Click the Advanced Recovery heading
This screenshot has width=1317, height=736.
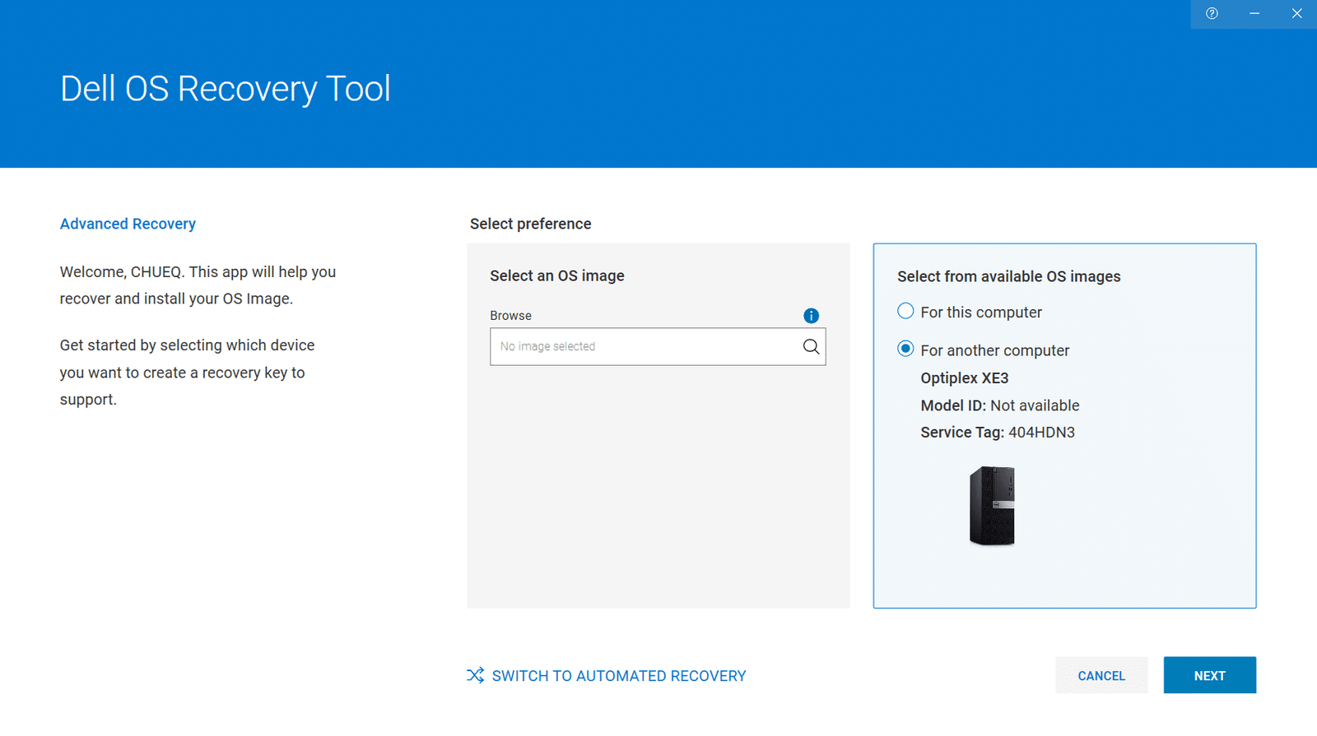pos(128,224)
